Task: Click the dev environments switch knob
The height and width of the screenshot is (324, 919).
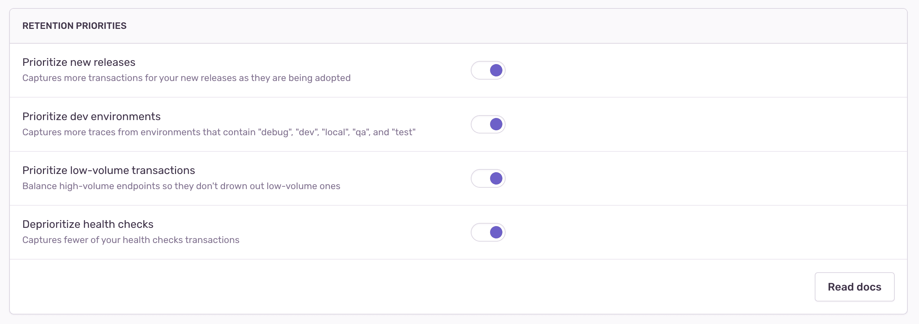Action: tap(496, 124)
